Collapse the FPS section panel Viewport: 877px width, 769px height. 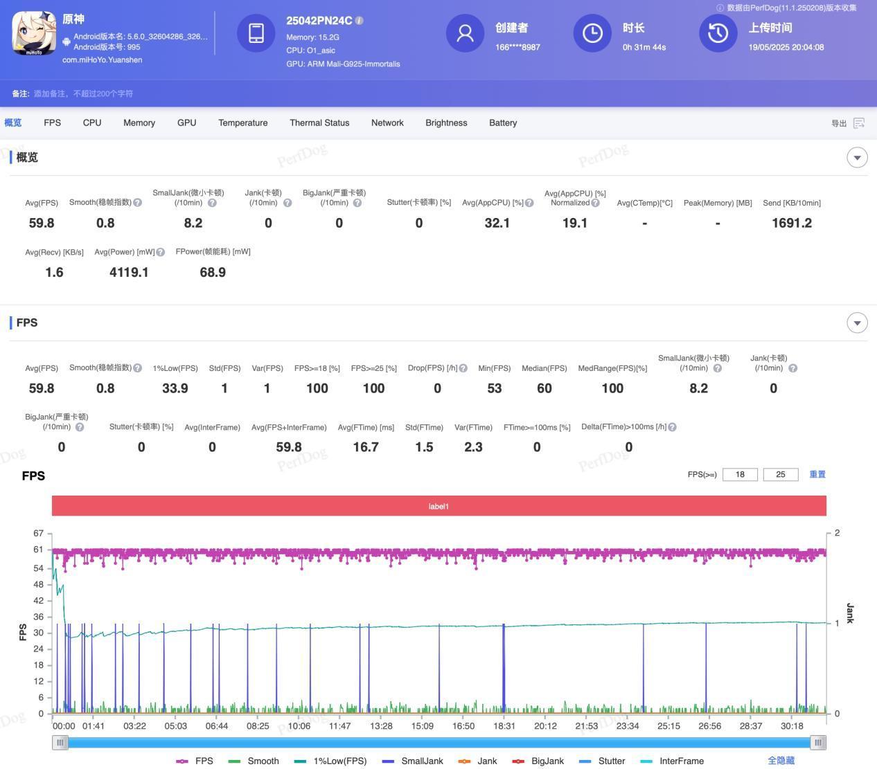coord(857,323)
